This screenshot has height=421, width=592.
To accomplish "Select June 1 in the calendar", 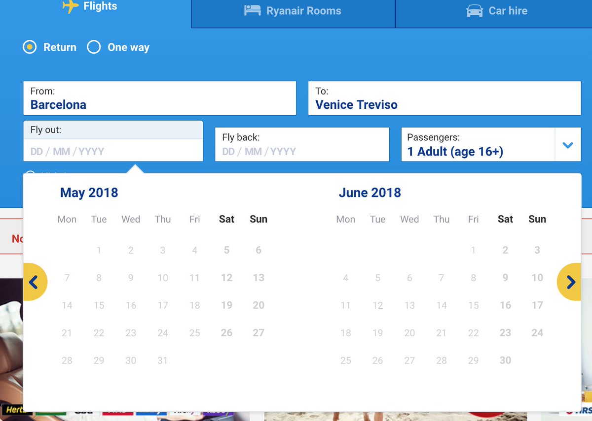I will point(473,250).
